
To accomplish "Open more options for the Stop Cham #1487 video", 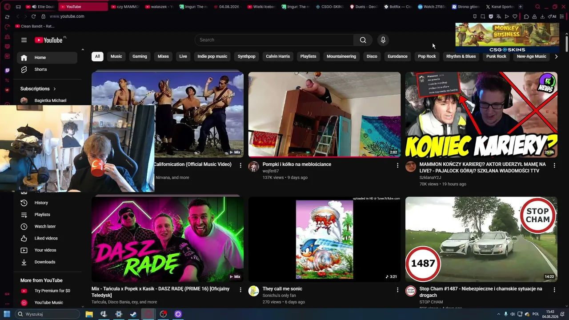I will tap(554, 290).
